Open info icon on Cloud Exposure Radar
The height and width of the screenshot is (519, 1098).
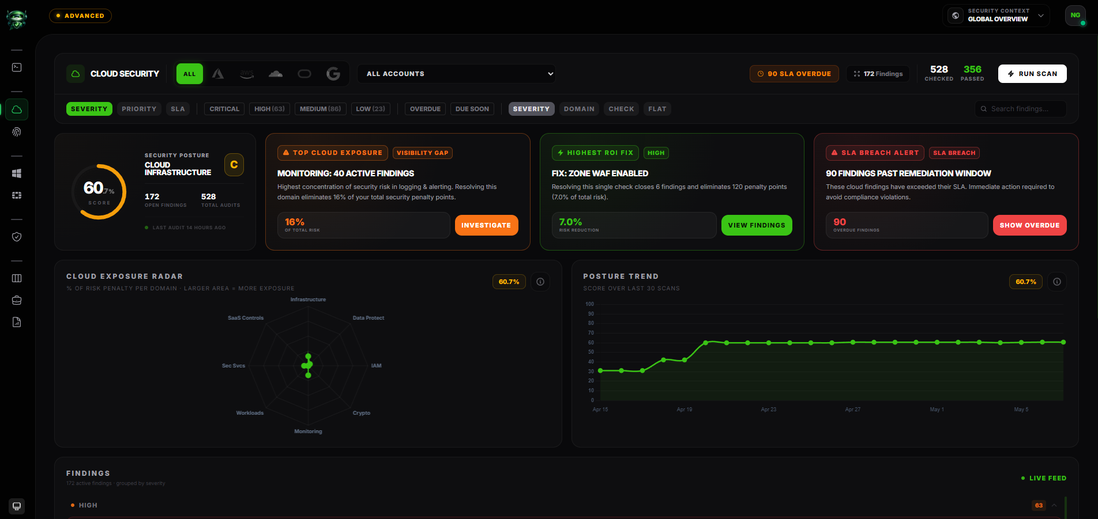point(540,282)
